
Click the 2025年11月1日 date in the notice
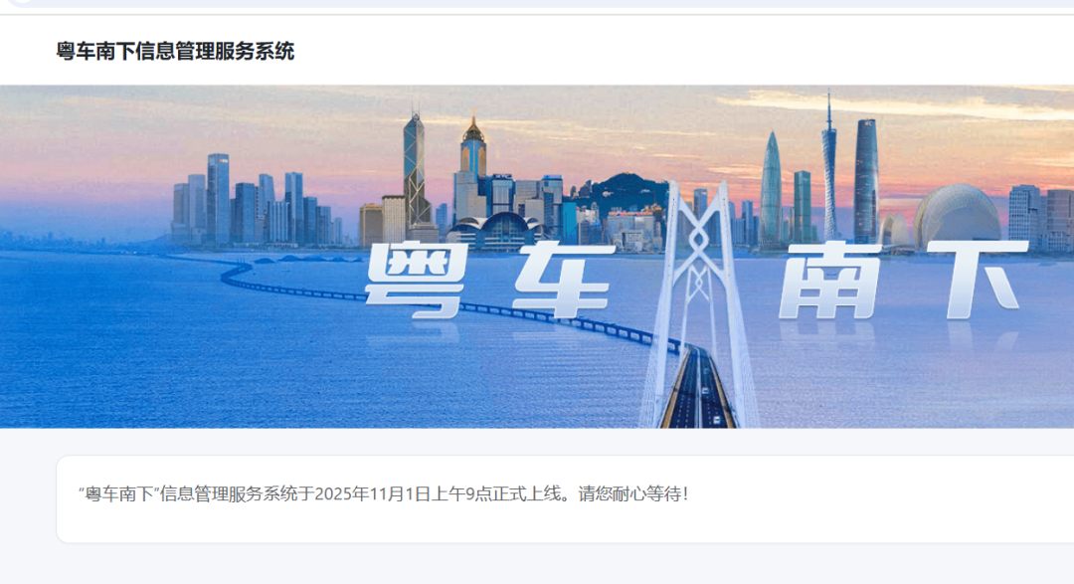[372, 493]
